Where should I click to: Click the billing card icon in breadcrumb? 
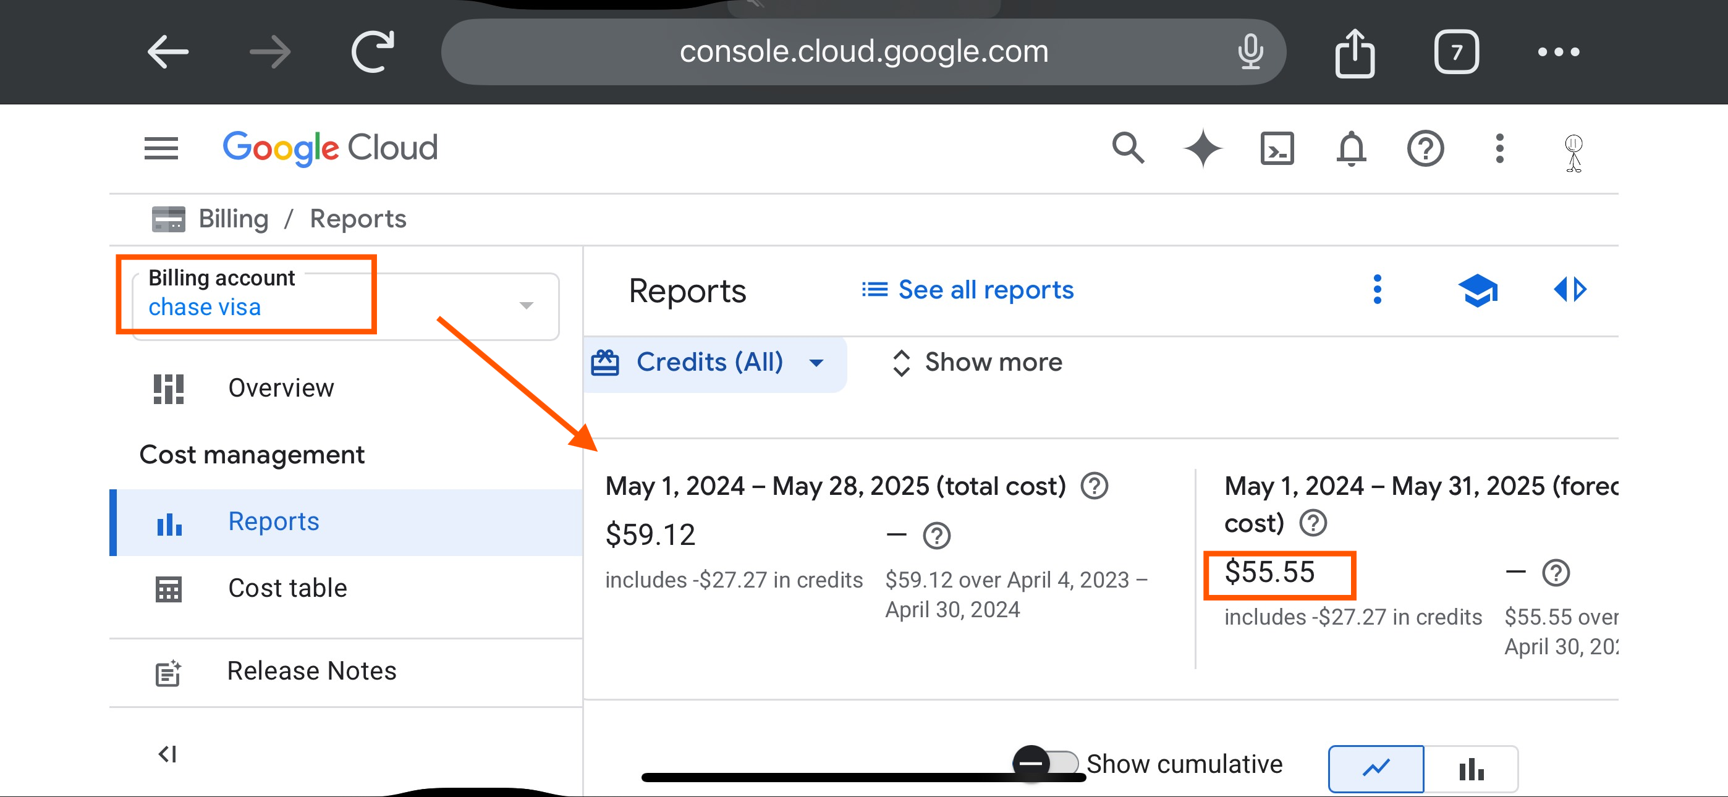tap(168, 219)
